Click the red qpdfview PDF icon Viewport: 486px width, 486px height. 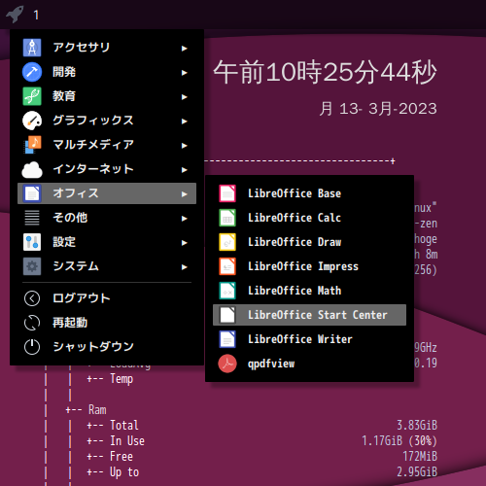point(227,364)
